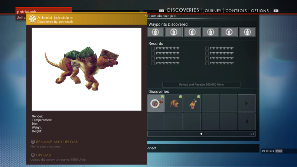Image resolution: width=297 pixels, height=167 pixels.
Task: Go to the Options tab
Action: 260,11
